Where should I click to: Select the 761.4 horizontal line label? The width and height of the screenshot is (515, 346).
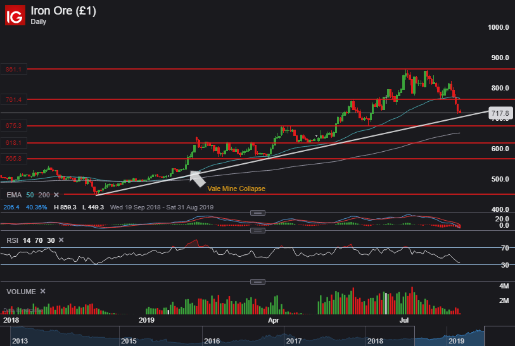[x=13, y=99]
